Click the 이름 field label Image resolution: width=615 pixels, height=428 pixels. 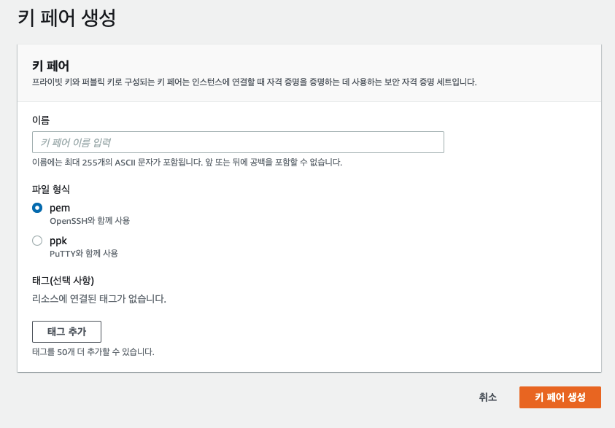click(41, 120)
